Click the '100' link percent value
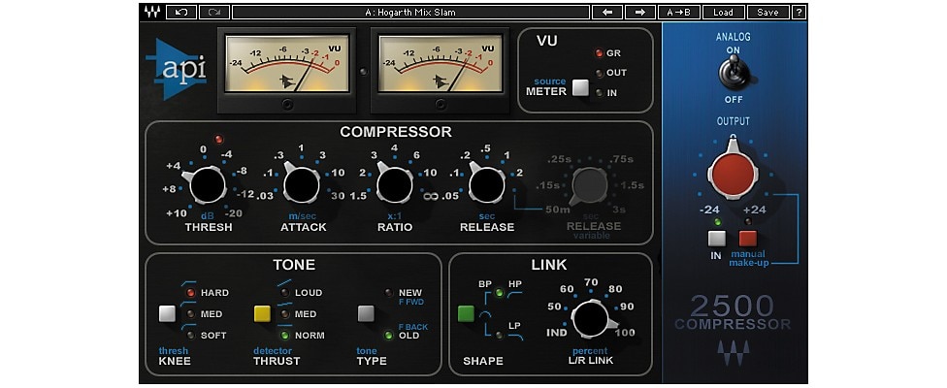This screenshot has width=947, height=388. click(x=626, y=332)
